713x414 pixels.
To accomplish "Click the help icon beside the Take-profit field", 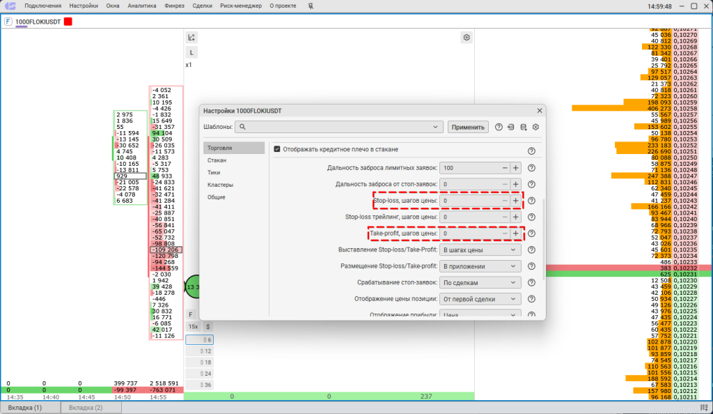I will coord(531,233).
